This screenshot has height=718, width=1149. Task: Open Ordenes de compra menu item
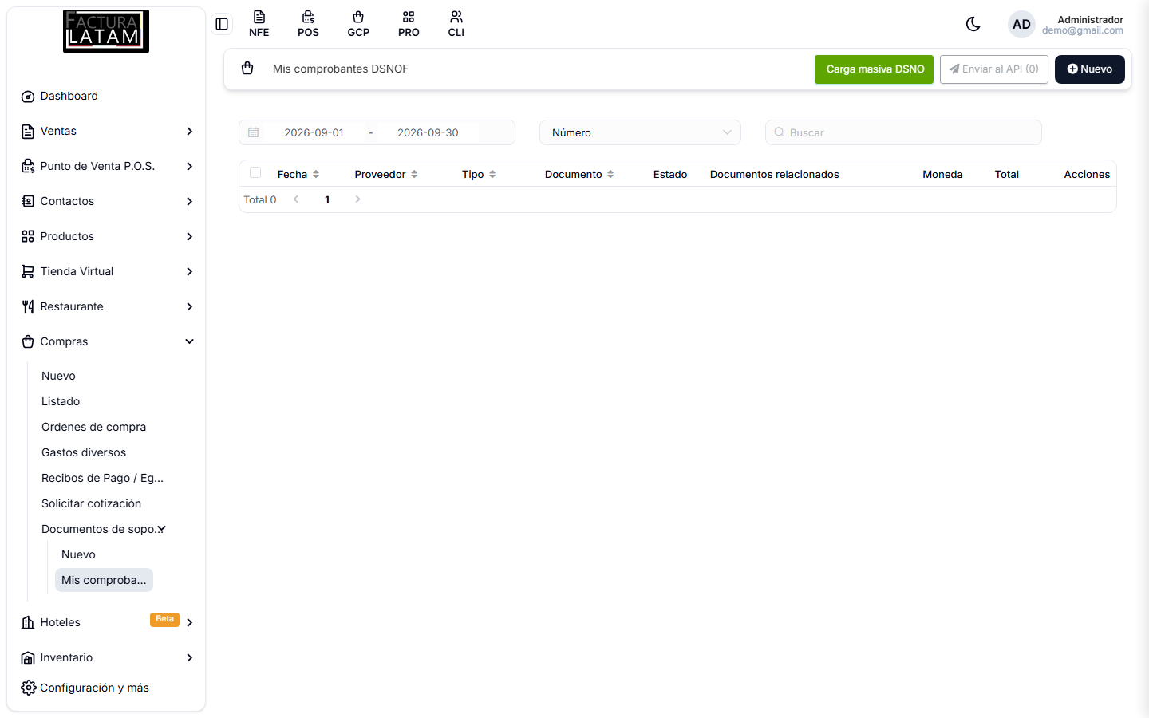click(x=93, y=427)
